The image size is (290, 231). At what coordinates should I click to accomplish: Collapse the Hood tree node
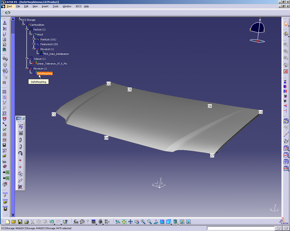(x=30, y=34)
